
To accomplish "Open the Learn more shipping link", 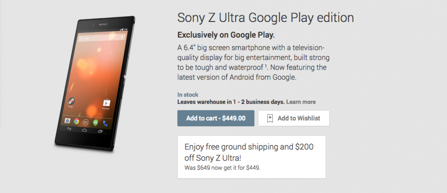I will [301, 102].
